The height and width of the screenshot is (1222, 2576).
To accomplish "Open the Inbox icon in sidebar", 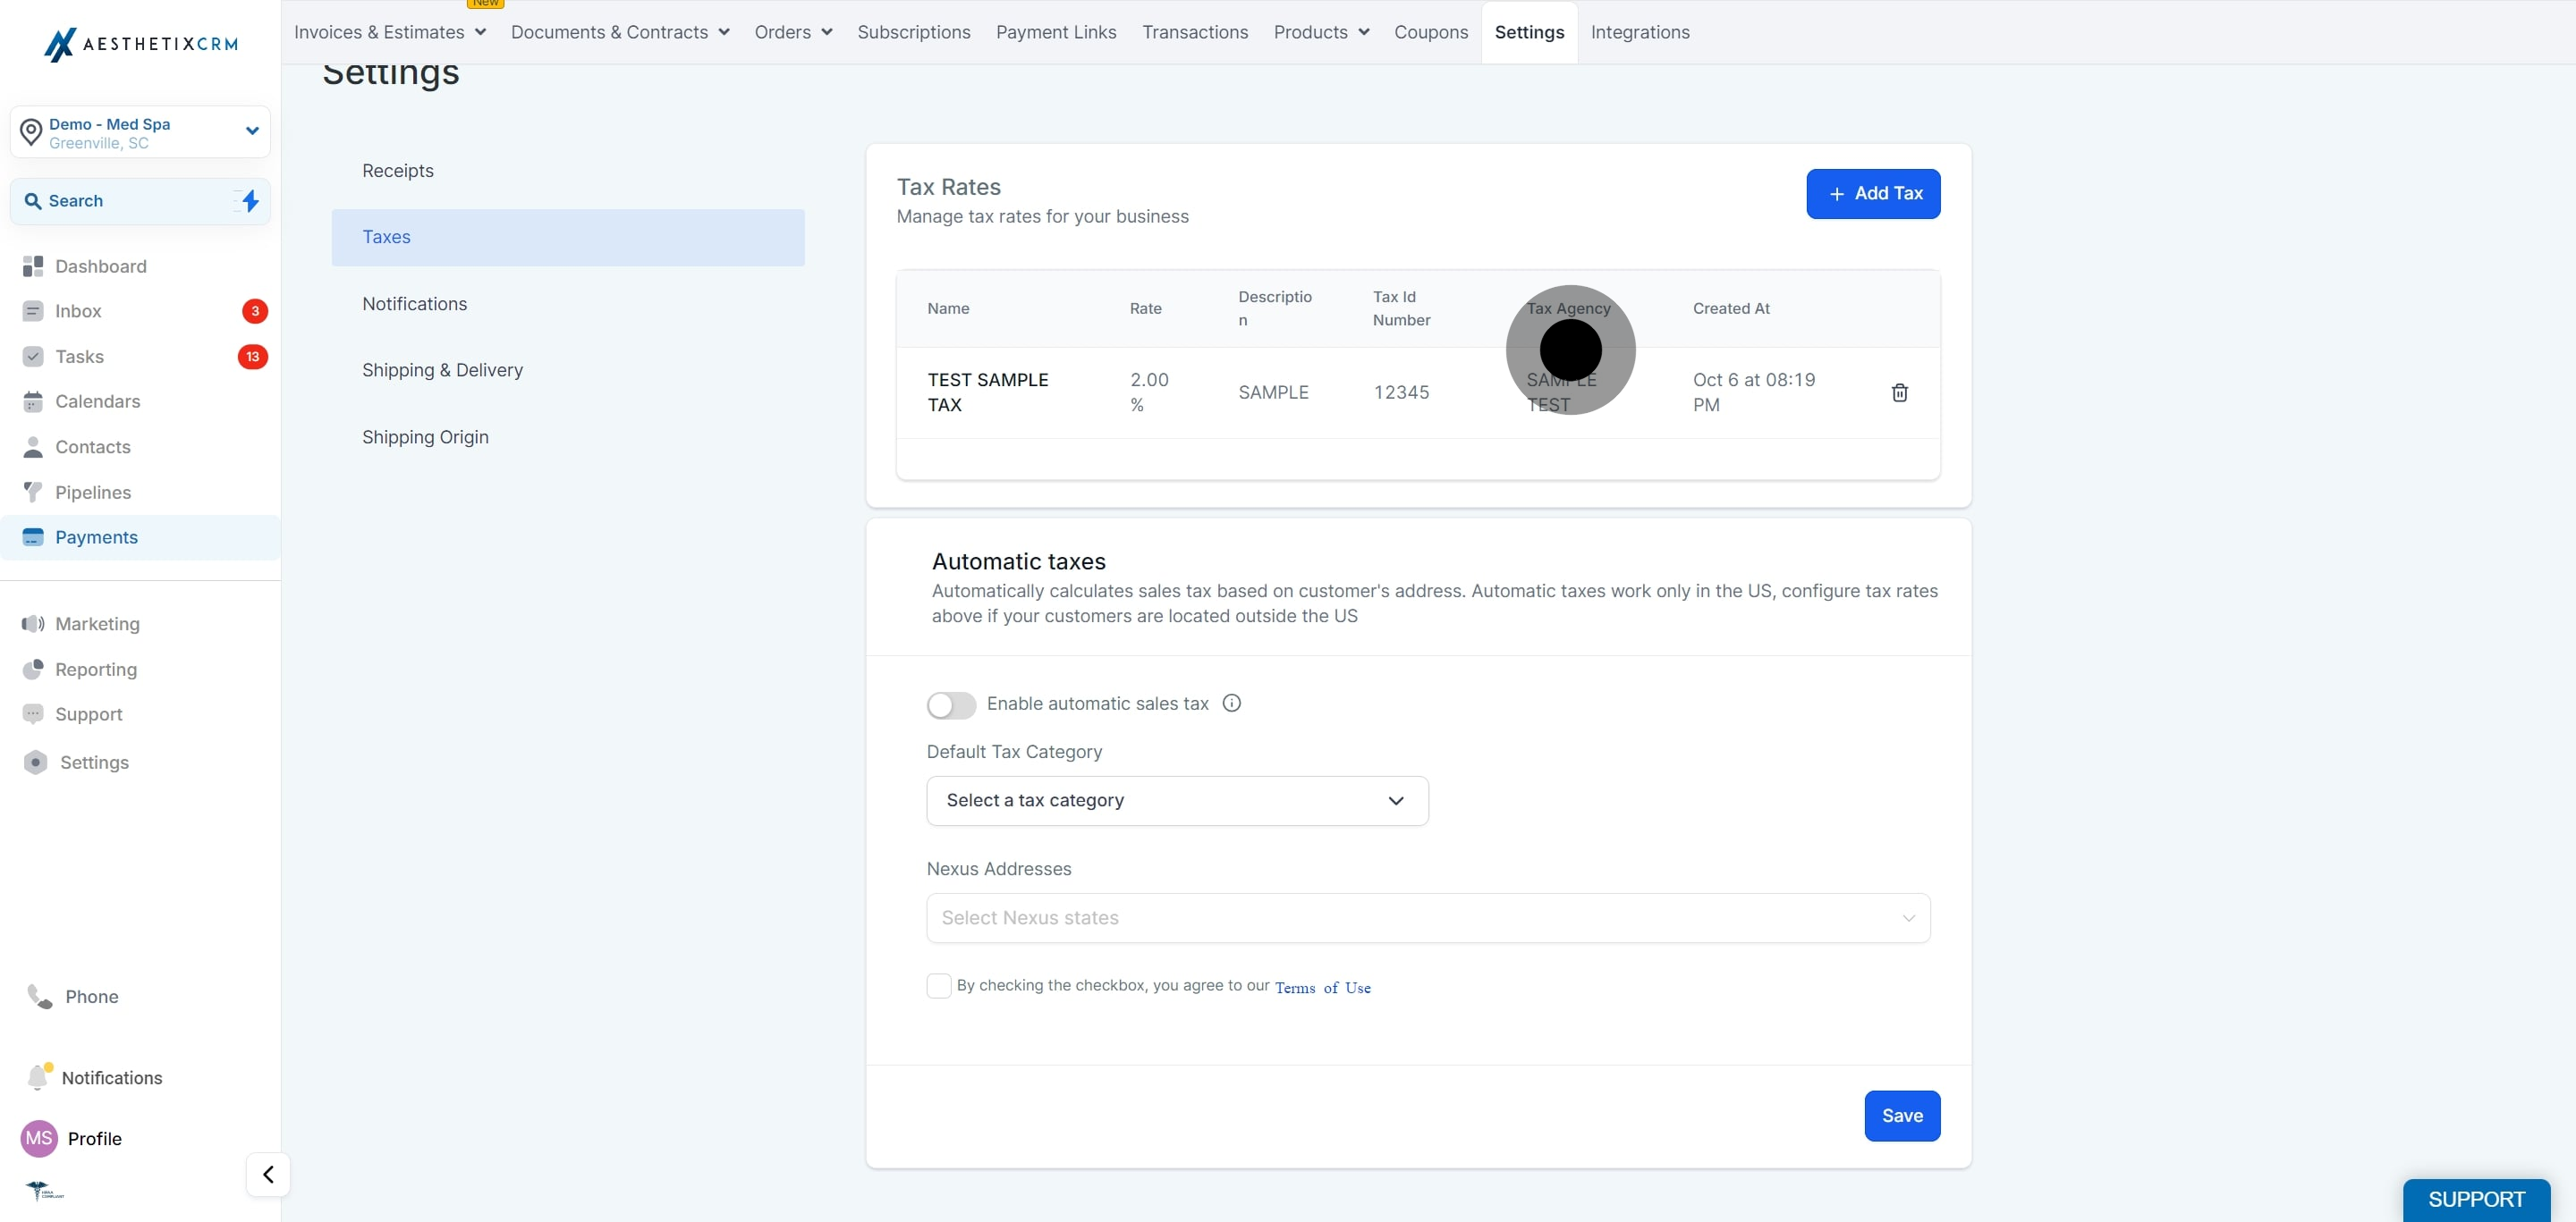I will (33, 311).
